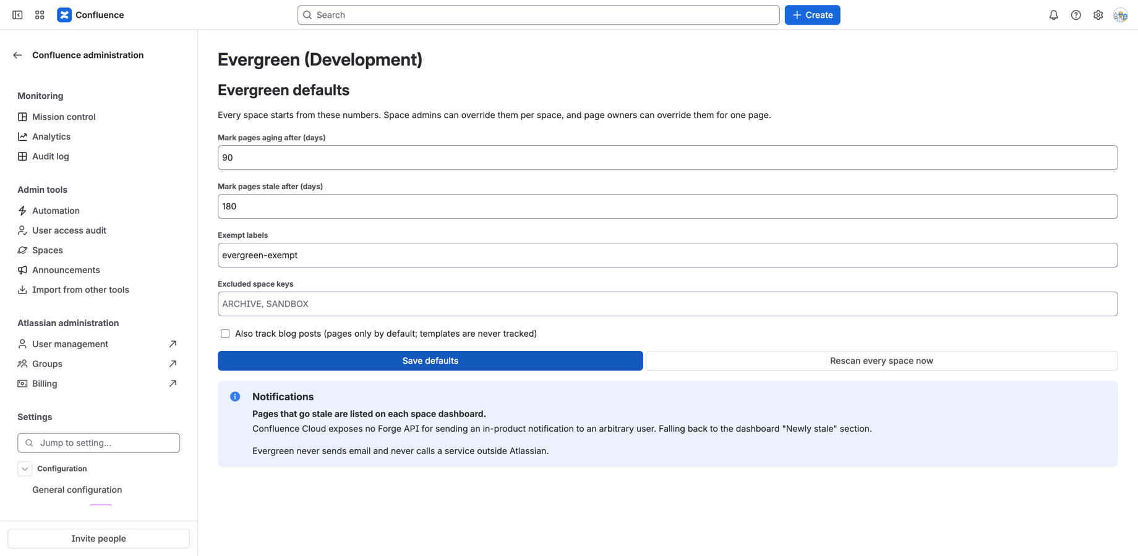Click the Import from other tools icon
The width and height of the screenshot is (1138, 556).
pos(22,290)
